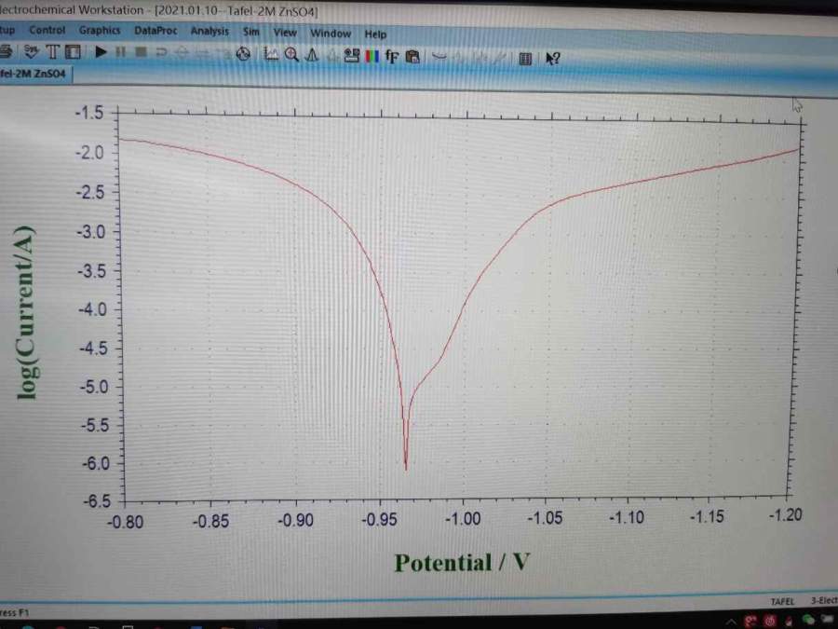The image size is (838, 629).
Task: Click the Reverse scan arrow icon
Action: point(161,52)
